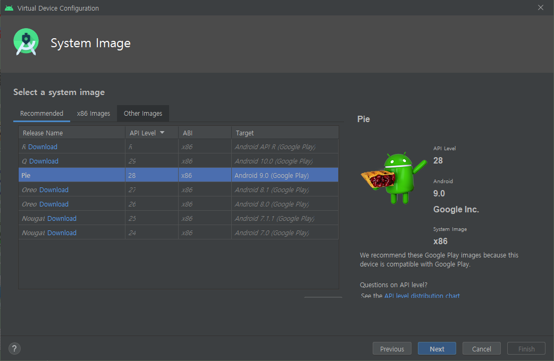
Task: Switch to the x86 Images tab
Action: tap(94, 113)
